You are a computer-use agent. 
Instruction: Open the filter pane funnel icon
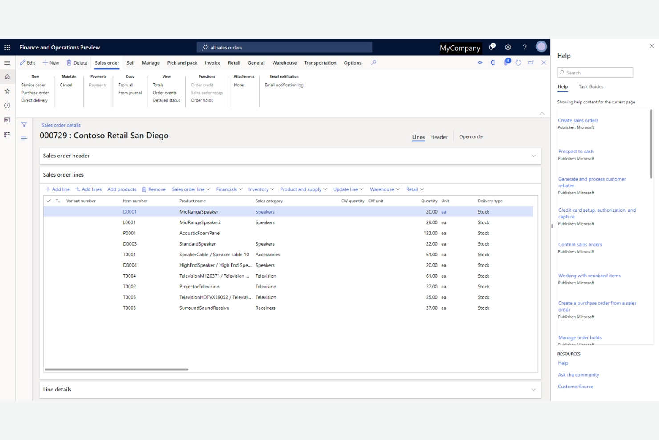(24, 125)
